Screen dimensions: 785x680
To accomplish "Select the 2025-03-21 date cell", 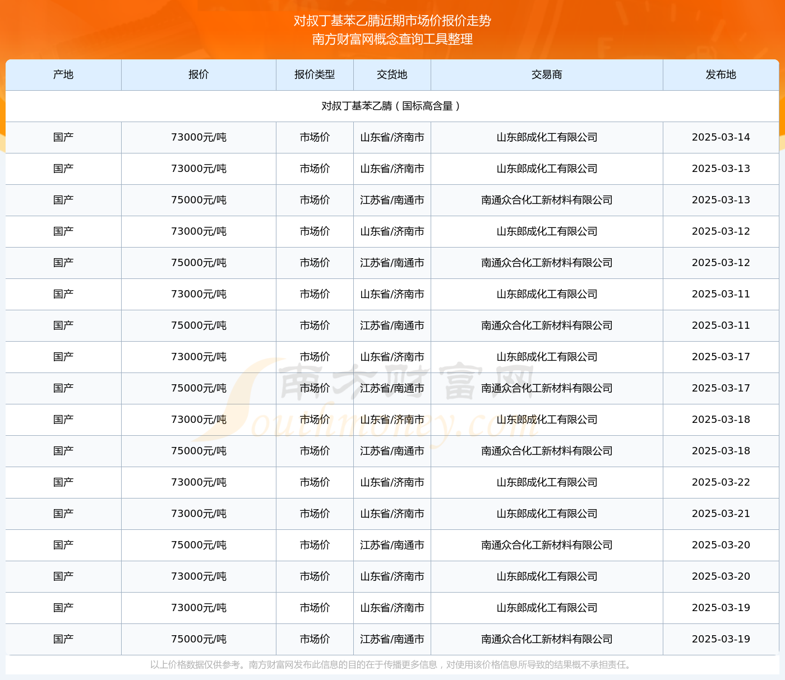I will point(721,514).
